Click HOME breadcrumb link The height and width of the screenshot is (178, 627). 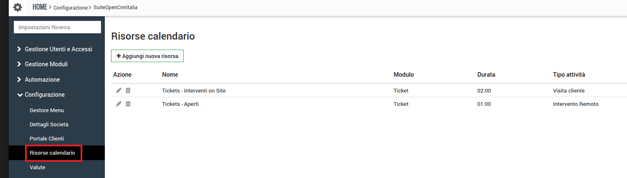click(40, 8)
